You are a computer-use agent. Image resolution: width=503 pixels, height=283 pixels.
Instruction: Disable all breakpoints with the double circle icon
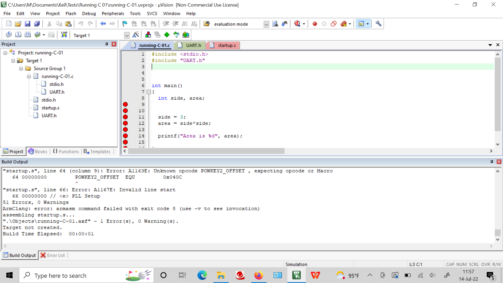(333, 24)
